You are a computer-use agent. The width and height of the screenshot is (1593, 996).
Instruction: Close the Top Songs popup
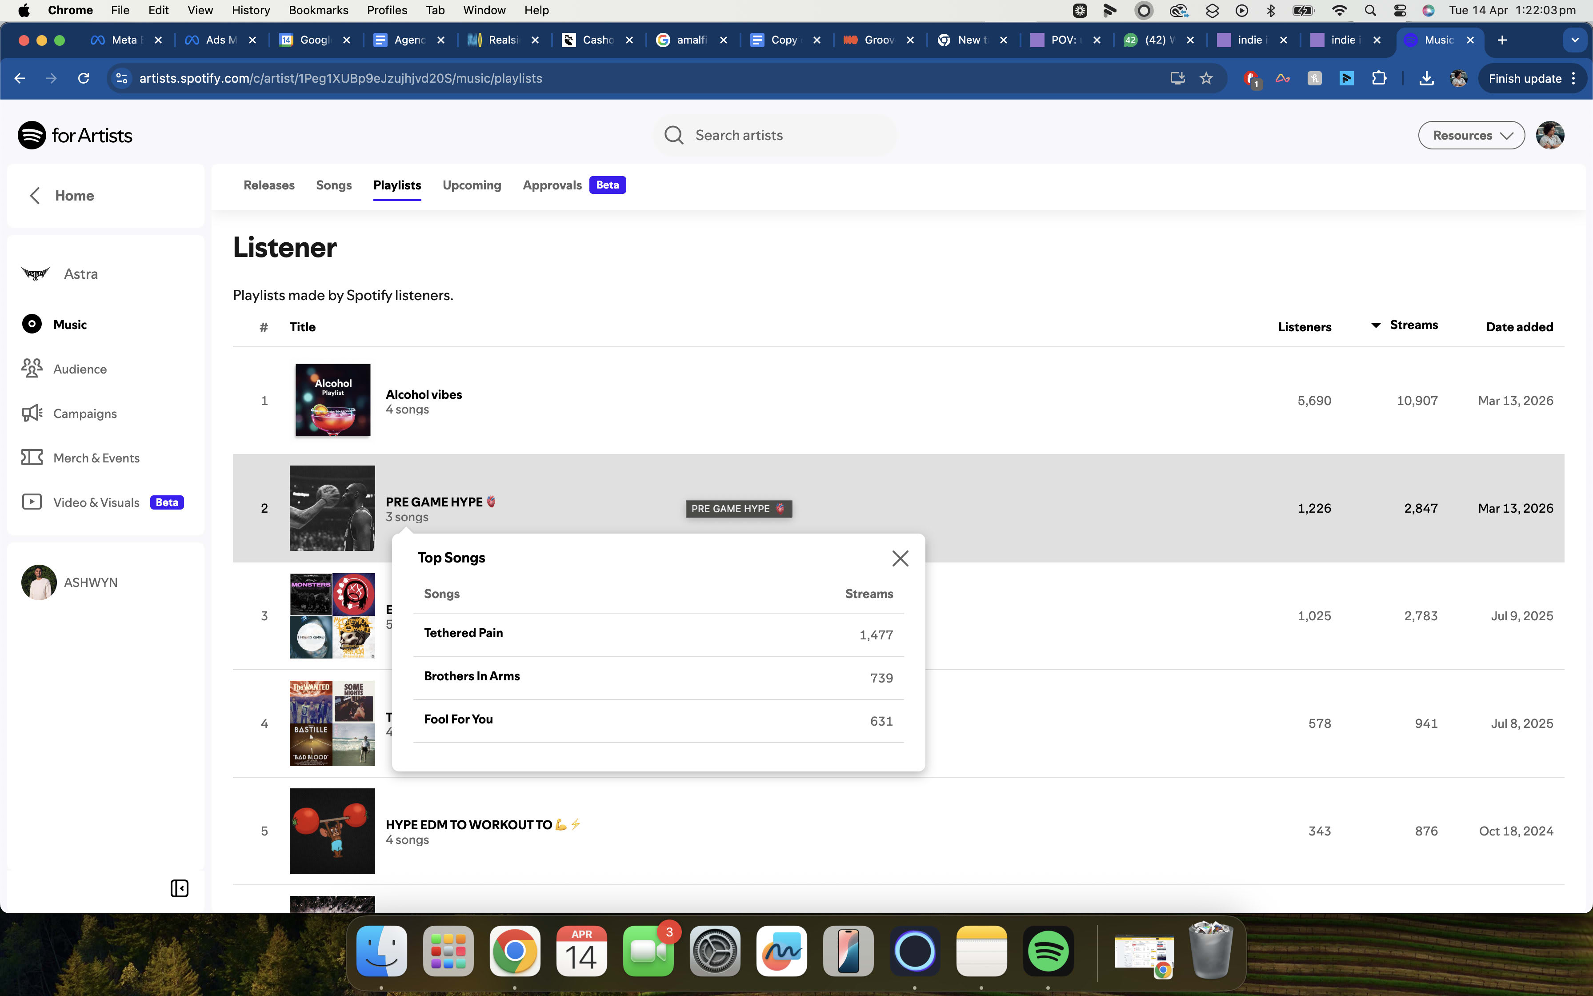coord(900,558)
